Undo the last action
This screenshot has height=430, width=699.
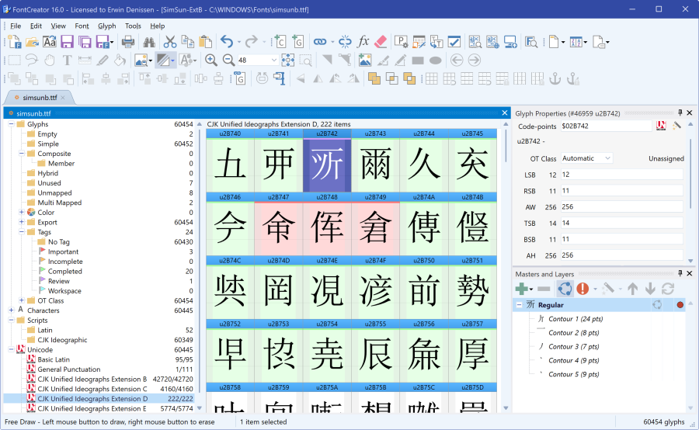(x=227, y=42)
